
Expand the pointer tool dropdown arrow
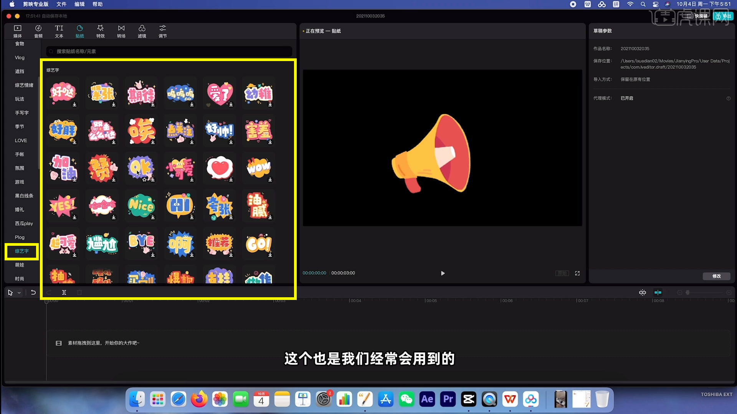[19, 293]
